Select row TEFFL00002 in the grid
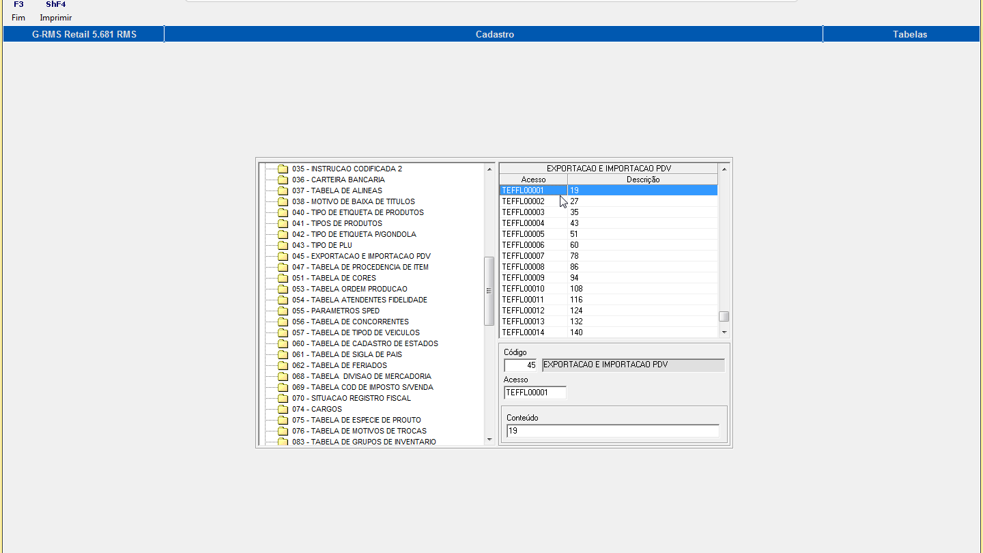The height and width of the screenshot is (553, 983). point(608,201)
